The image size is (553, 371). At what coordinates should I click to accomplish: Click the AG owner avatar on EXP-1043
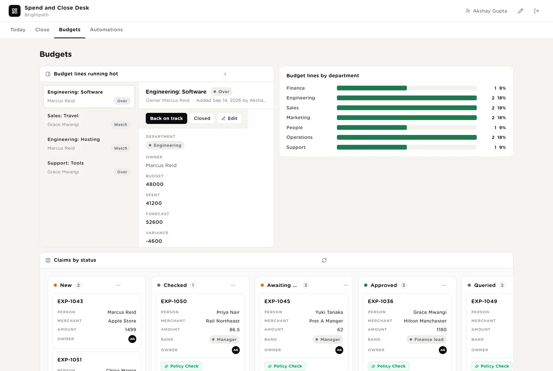tap(132, 339)
